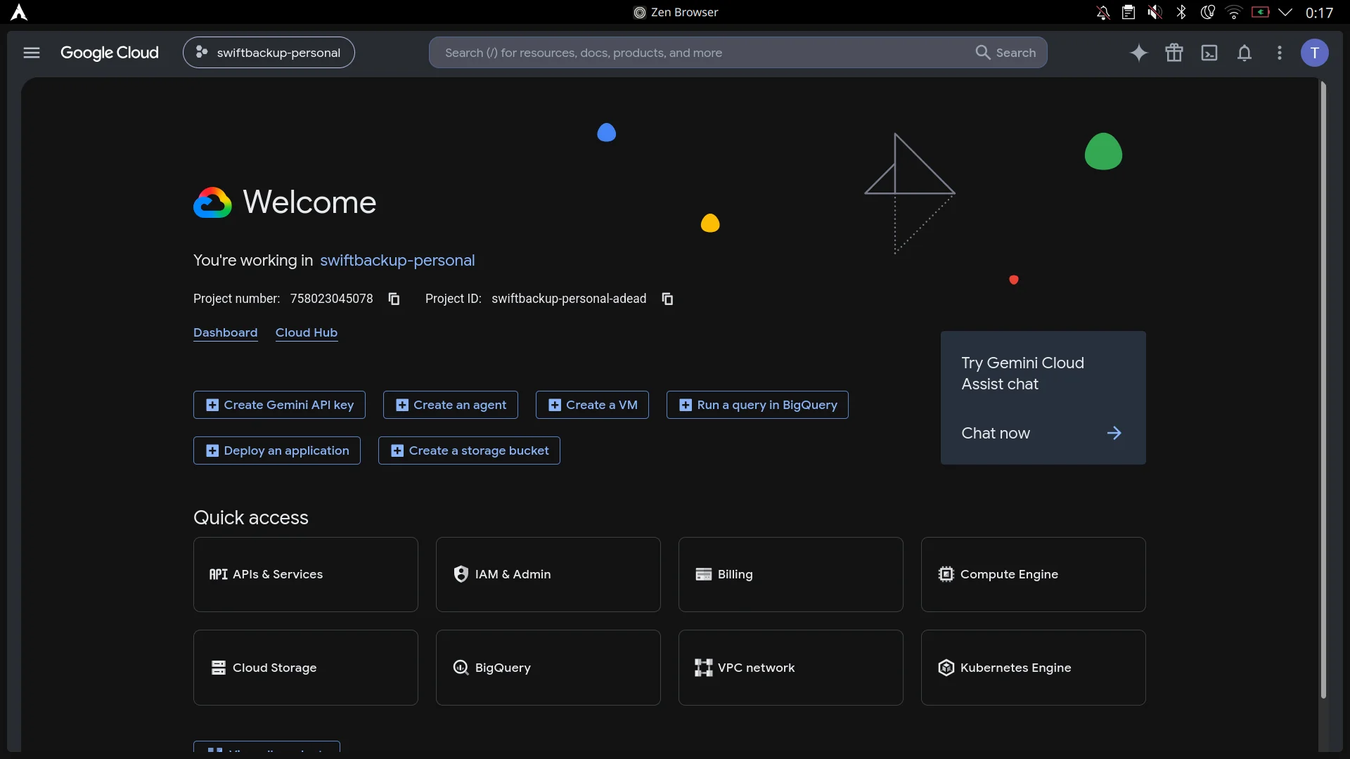The width and height of the screenshot is (1350, 759).
Task: Open the Billing quick access card
Action: (x=791, y=575)
